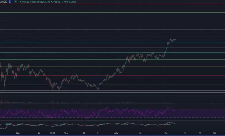Click the Eki label on the time axis

[214, 133]
